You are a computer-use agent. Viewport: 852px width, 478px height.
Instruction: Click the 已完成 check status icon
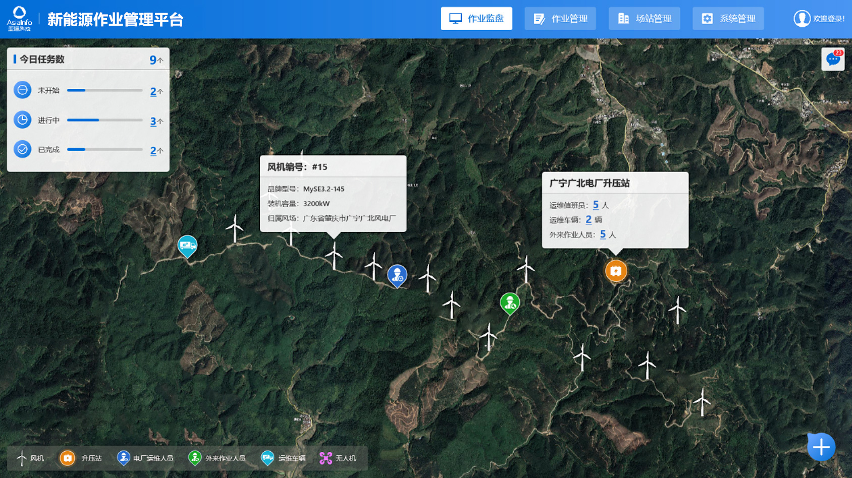click(x=22, y=149)
